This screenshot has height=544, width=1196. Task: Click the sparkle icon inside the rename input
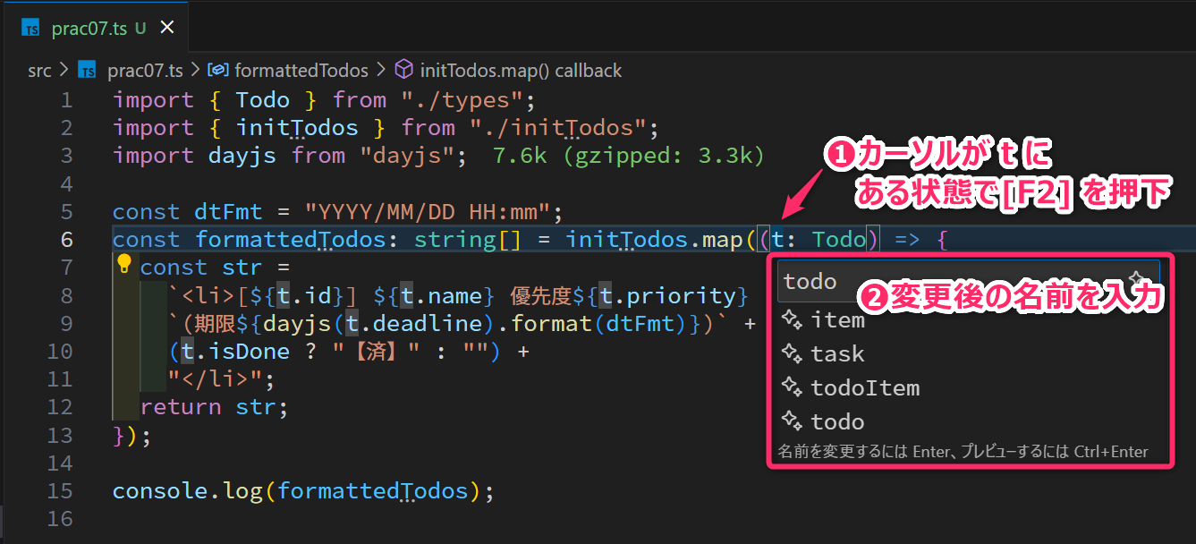point(1137,279)
